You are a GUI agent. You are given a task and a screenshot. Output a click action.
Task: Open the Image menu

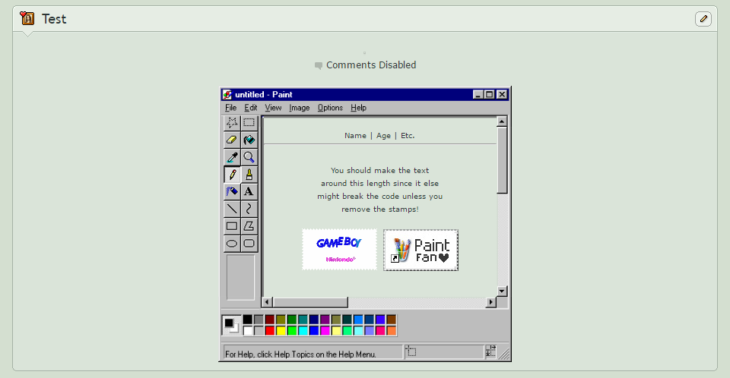[299, 108]
